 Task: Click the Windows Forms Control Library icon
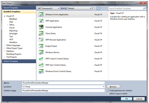[x=41, y=71]
